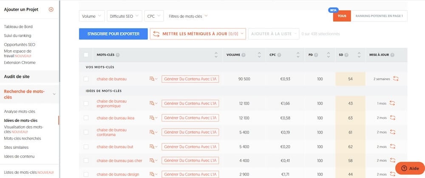Check the box for chaise de bureau ergonomique

(86, 103)
